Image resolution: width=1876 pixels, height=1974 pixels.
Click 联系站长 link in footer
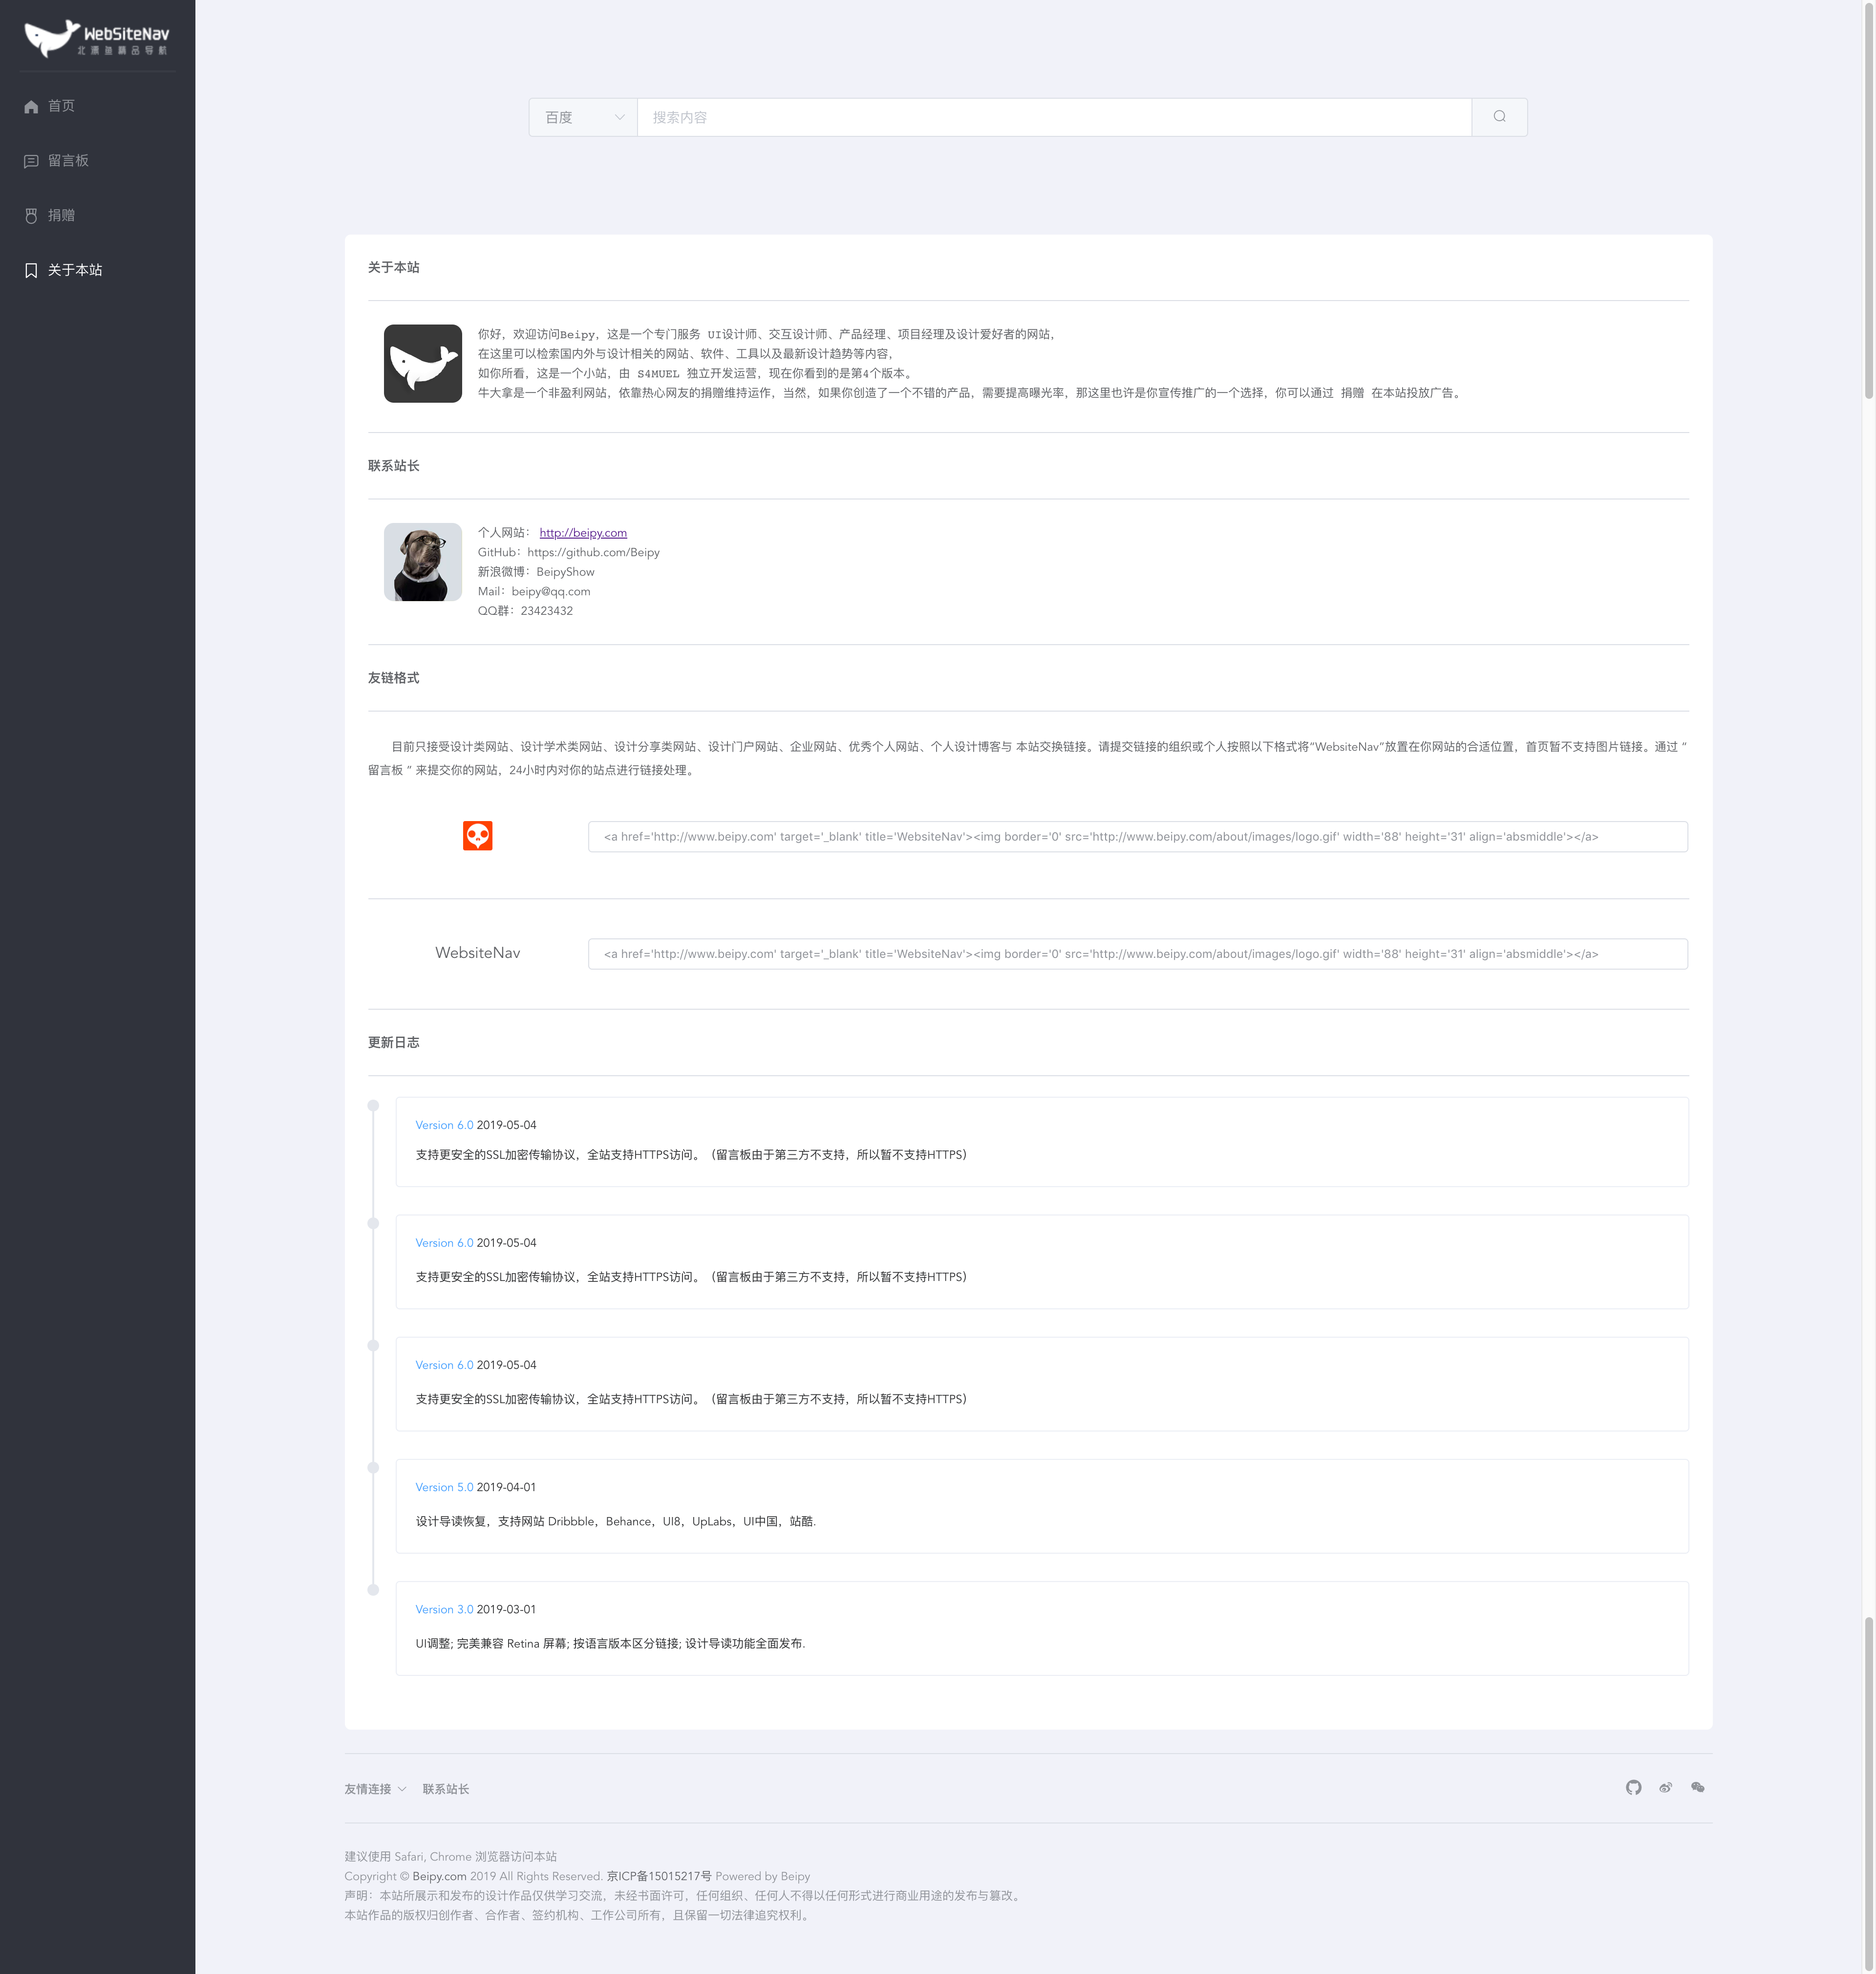pos(445,1789)
